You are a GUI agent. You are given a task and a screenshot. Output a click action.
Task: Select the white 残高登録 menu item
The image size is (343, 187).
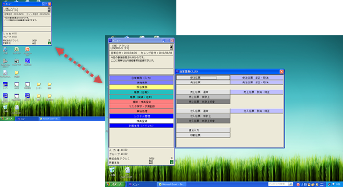(x=142, y=121)
